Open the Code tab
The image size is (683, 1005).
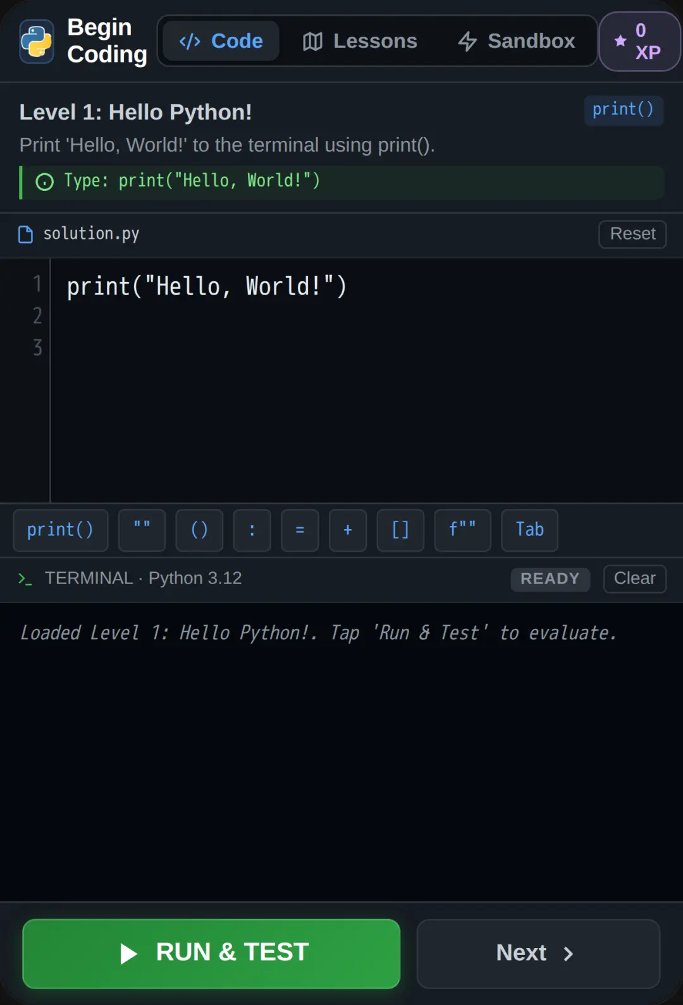[221, 41]
